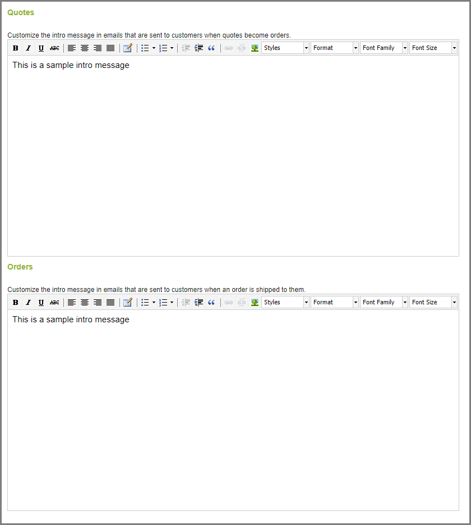Screen dimensions: 471x525
Task: Open Font Family dropdown in Orders editor
Action: [x=384, y=302]
